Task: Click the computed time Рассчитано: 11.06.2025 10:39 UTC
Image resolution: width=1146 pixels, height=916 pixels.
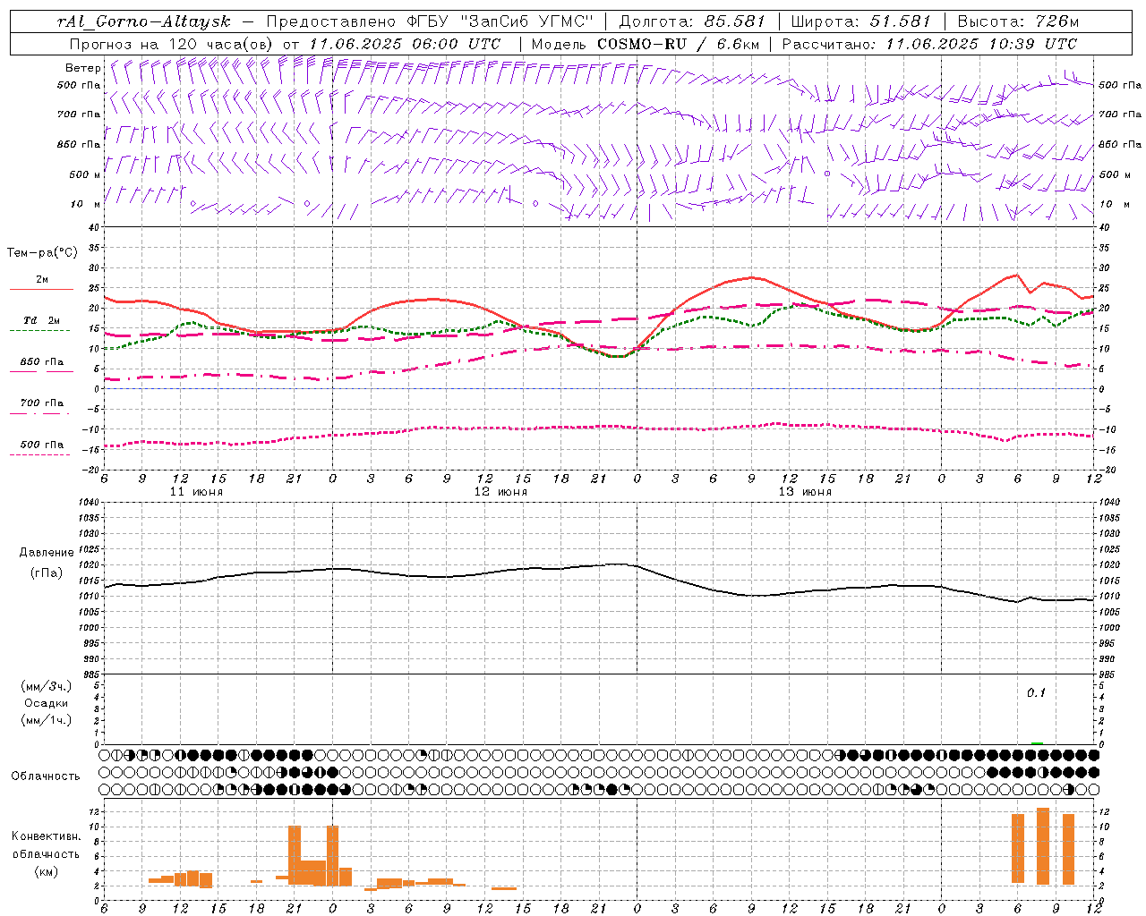Action: click(929, 44)
